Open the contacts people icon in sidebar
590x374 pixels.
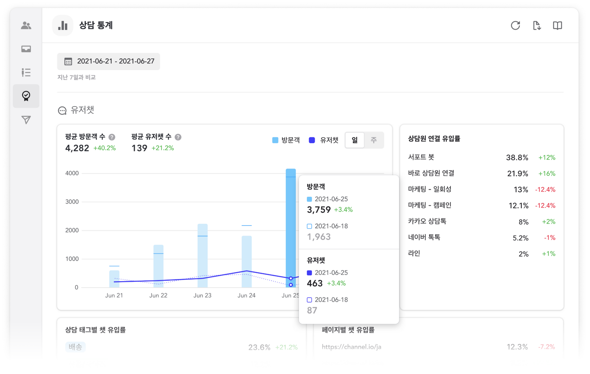pyautogui.click(x=26, y=26)
